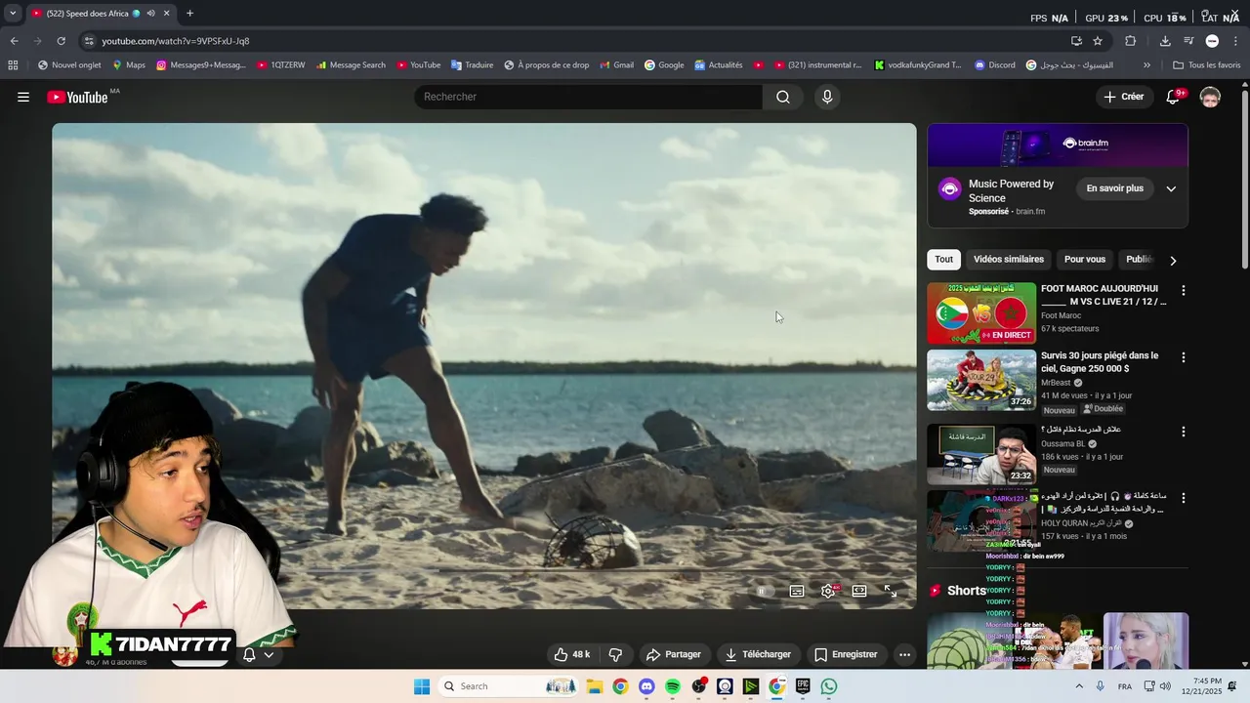The height and width of the screenshot is (703, 1250).
Task: View site information icon in address bar
Action: [88, 41]
